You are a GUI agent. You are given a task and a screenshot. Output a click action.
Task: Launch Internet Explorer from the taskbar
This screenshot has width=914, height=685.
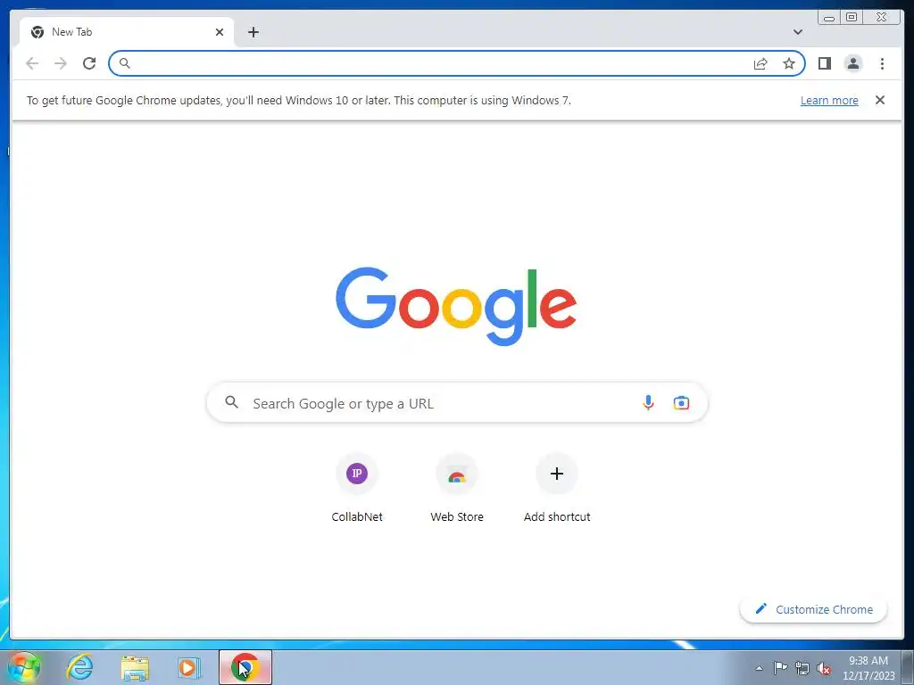(x=79, y=667)
